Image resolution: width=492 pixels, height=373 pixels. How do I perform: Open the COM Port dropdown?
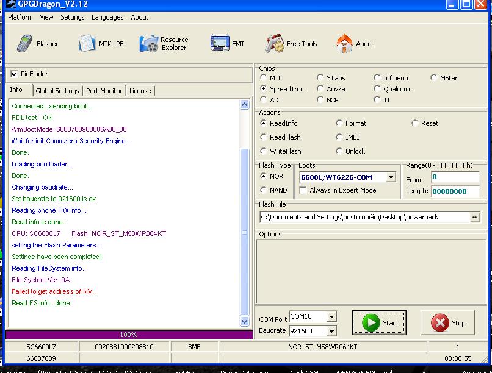(331, 317)
